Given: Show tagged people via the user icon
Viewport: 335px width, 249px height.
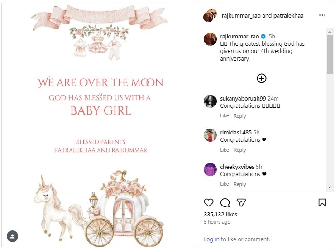Looking at the screenshot, I should (x=12, y=236).
